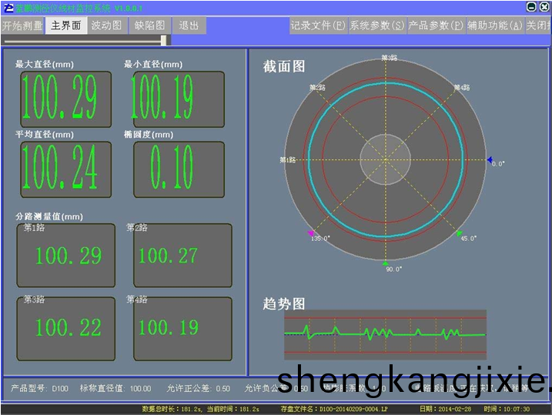Image resolution: width=552 pixels, height=415 pixels.
Task: Switch to the 缺陷图 tab
Action: coord(149,25)
